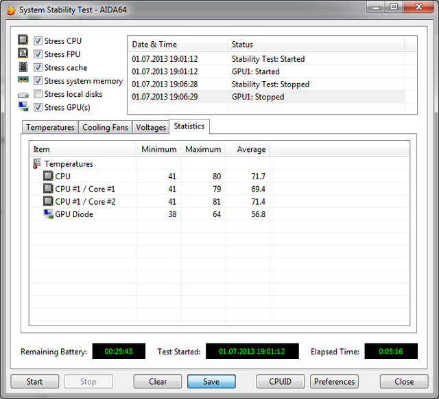Click the GPU Diode row icon
439x399 pixels.
pos(48,214)
